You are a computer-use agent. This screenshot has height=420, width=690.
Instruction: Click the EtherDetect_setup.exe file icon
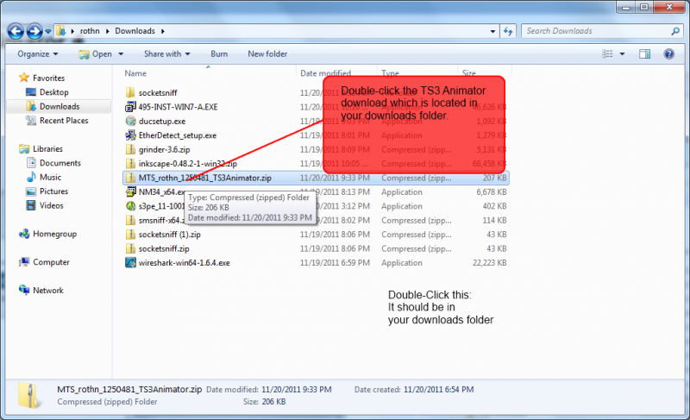point(130,135)
